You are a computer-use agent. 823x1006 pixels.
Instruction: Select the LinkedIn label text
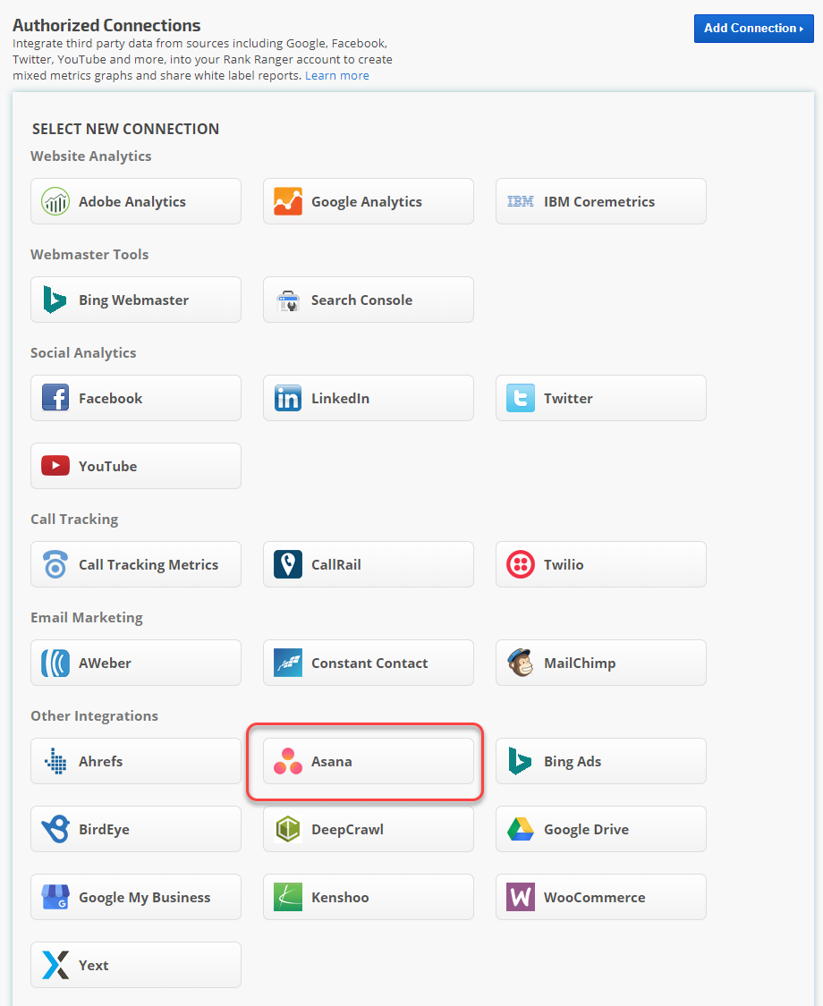[x=340, y=398]
